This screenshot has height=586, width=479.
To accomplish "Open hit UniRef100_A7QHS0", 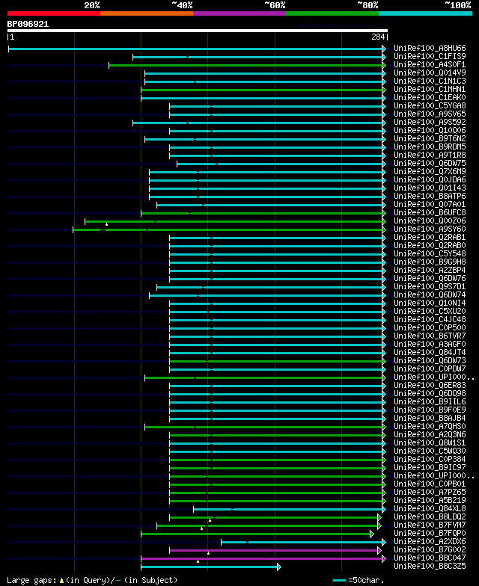I will tap(430, 426).
